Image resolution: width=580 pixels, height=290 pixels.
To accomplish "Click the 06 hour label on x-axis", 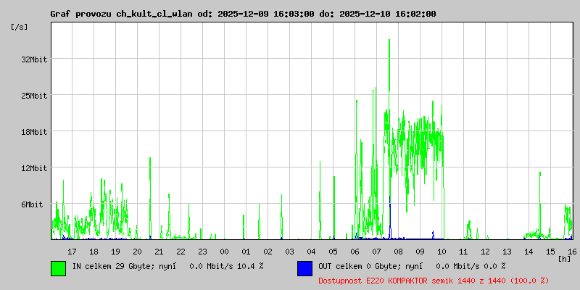I will point(355,252).
